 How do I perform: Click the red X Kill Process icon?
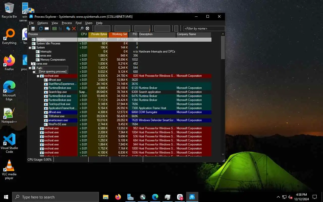(74, 29)
